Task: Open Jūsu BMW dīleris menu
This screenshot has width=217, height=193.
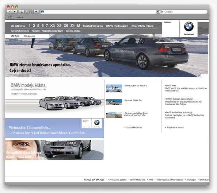Action: [x=142, y=26]
